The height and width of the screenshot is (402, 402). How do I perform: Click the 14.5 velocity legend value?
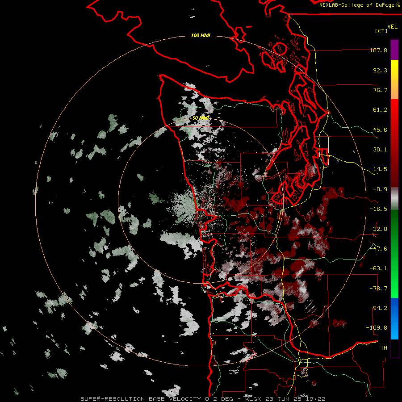[380, 169]
